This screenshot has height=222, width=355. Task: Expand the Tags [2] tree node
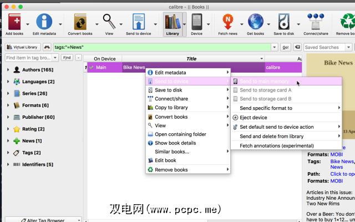8,153
